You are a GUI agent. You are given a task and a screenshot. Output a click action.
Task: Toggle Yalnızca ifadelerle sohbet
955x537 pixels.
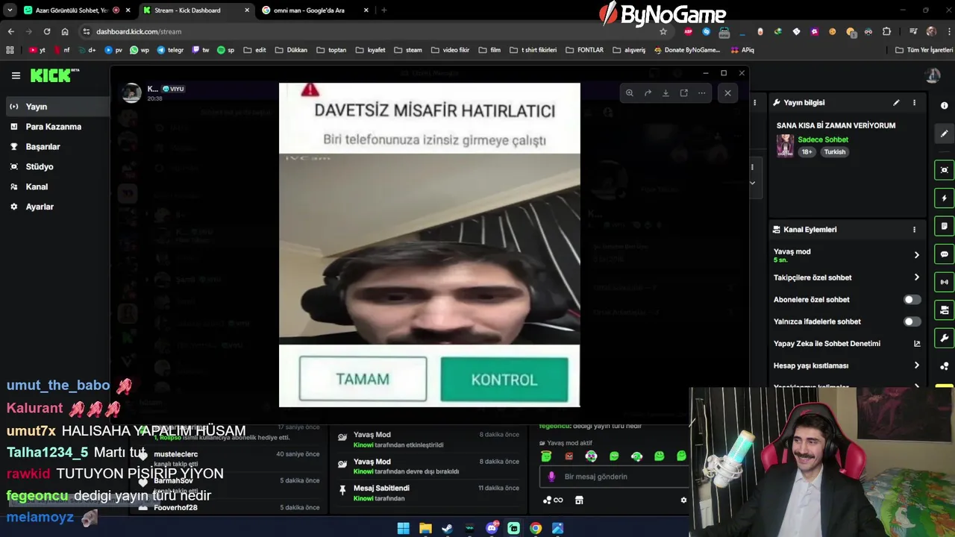(912, 321)
